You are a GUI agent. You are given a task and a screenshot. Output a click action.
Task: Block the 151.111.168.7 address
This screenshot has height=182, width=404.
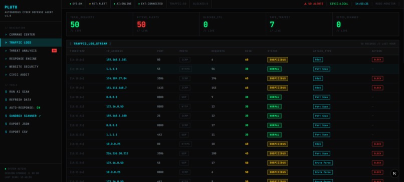[x=377, y=87]
